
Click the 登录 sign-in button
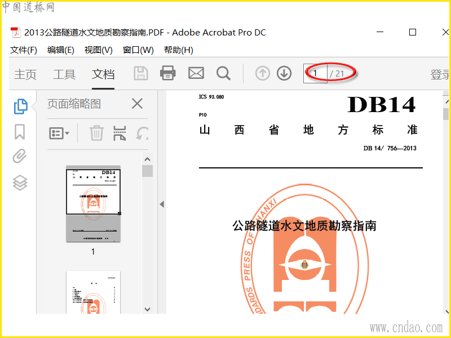(440, 74)
